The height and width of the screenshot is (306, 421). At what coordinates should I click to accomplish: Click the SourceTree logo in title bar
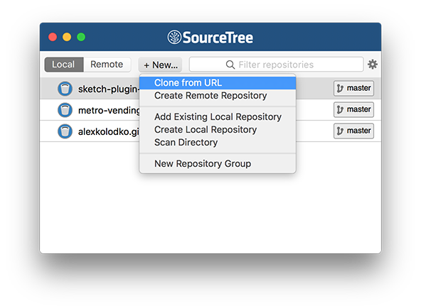coord(174,37)
